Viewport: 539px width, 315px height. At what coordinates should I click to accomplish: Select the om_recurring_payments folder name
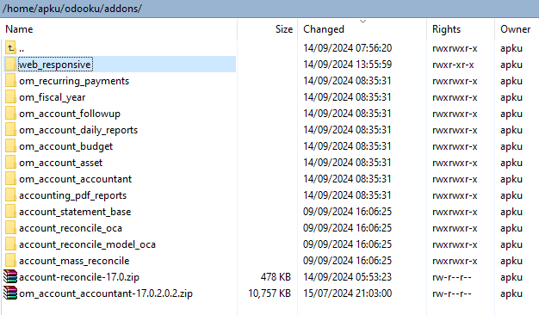point(74,81)
